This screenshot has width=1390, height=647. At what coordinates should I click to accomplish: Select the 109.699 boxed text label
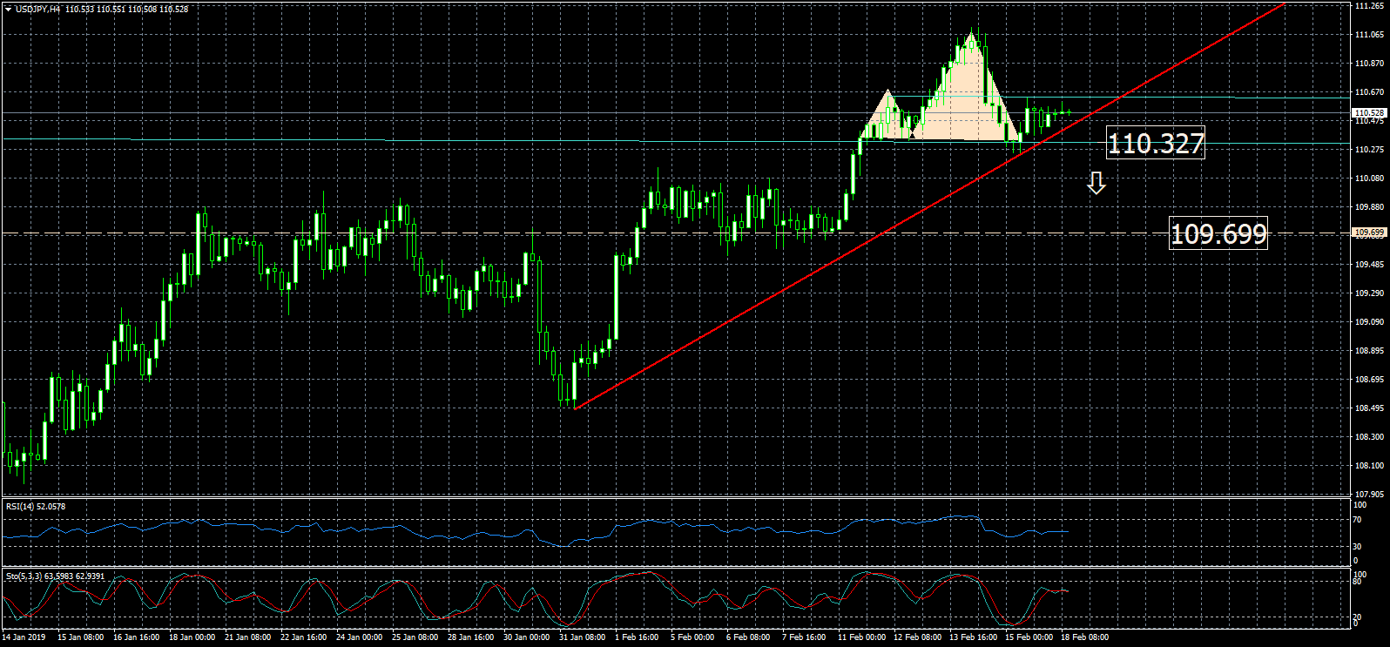[1218, 234]
